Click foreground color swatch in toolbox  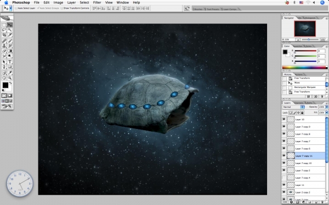point(5,85)
